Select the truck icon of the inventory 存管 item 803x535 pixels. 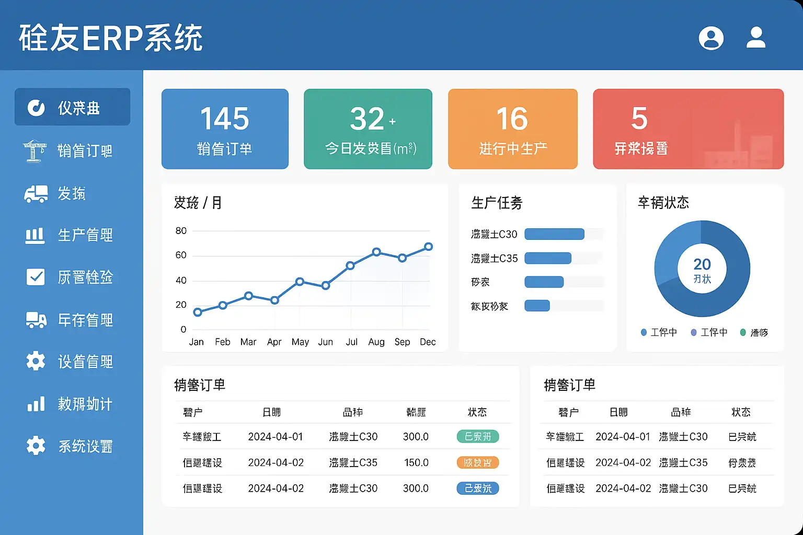tap(36, 319)
